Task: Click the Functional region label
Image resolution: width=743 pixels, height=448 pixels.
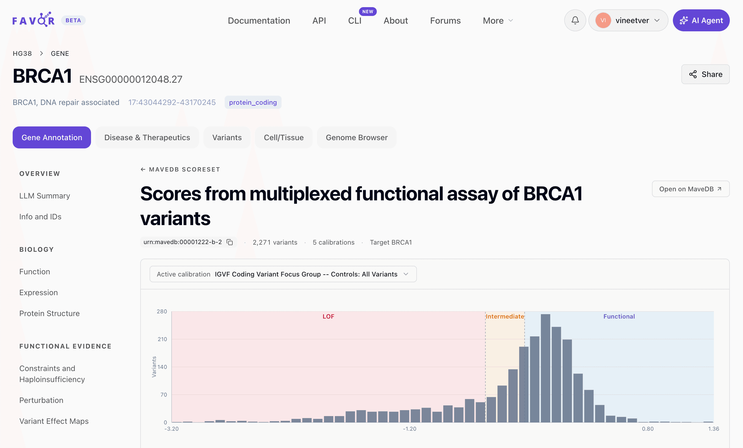Action: pyautogui.click(x=619, y=316)
